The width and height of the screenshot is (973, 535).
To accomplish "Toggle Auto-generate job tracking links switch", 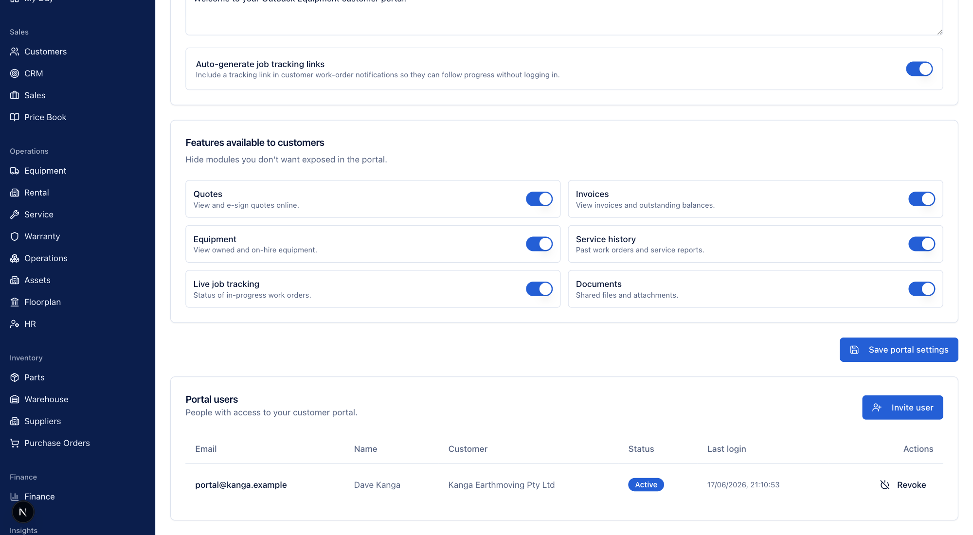I will [919, 69].
